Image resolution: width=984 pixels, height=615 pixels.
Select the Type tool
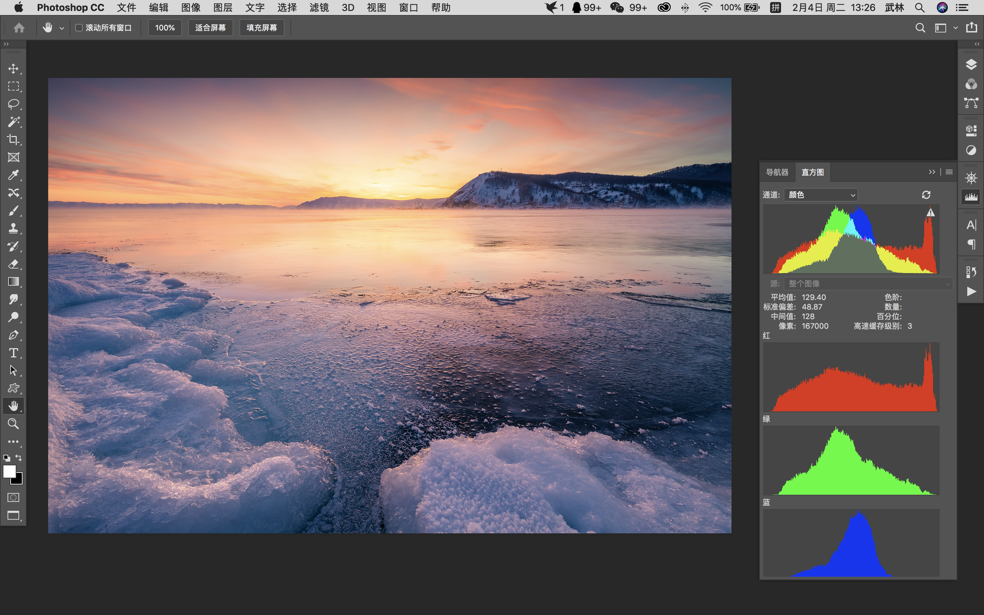(x=13, y=353)
